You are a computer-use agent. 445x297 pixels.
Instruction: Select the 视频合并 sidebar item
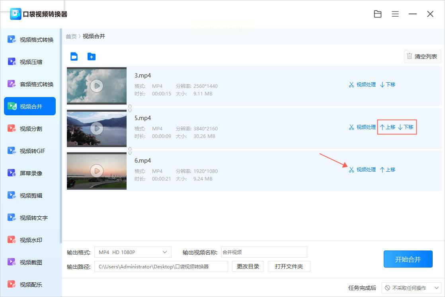pos(30,106)
